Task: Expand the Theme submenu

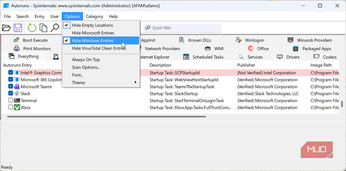Action: [x=101, y=83]
